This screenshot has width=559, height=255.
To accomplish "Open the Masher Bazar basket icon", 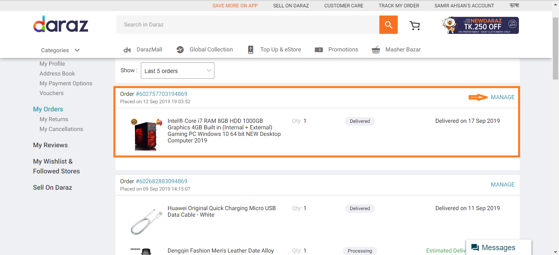I will tap(376, 50).
